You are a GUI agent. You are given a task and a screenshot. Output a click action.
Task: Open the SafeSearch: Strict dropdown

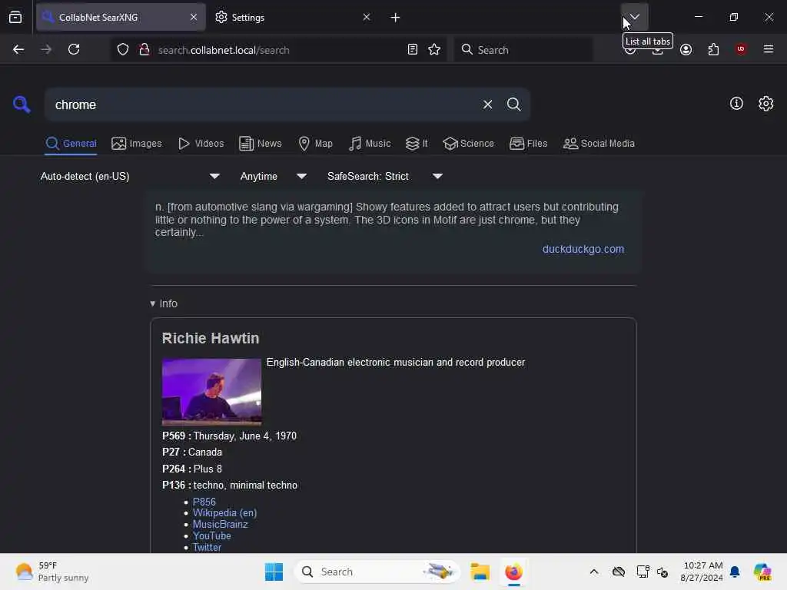click(x=385, y=176)
